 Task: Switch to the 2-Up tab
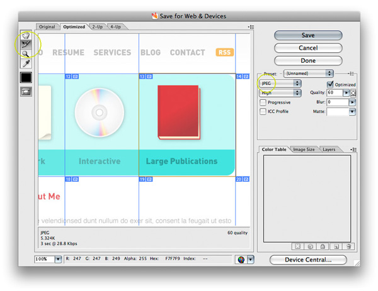point(98,27)
